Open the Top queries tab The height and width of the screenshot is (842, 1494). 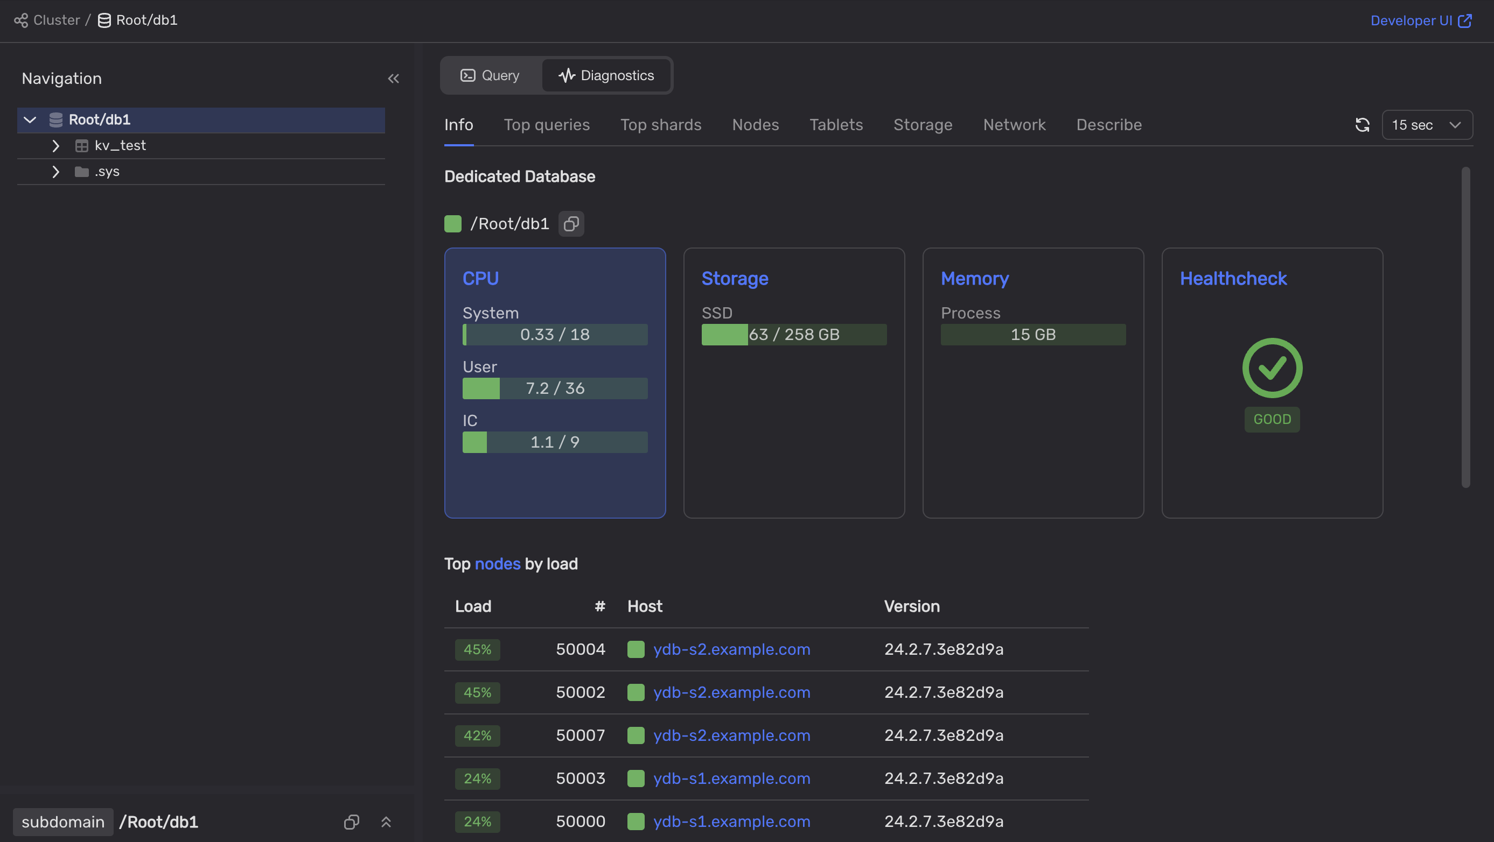coord(546,125)
